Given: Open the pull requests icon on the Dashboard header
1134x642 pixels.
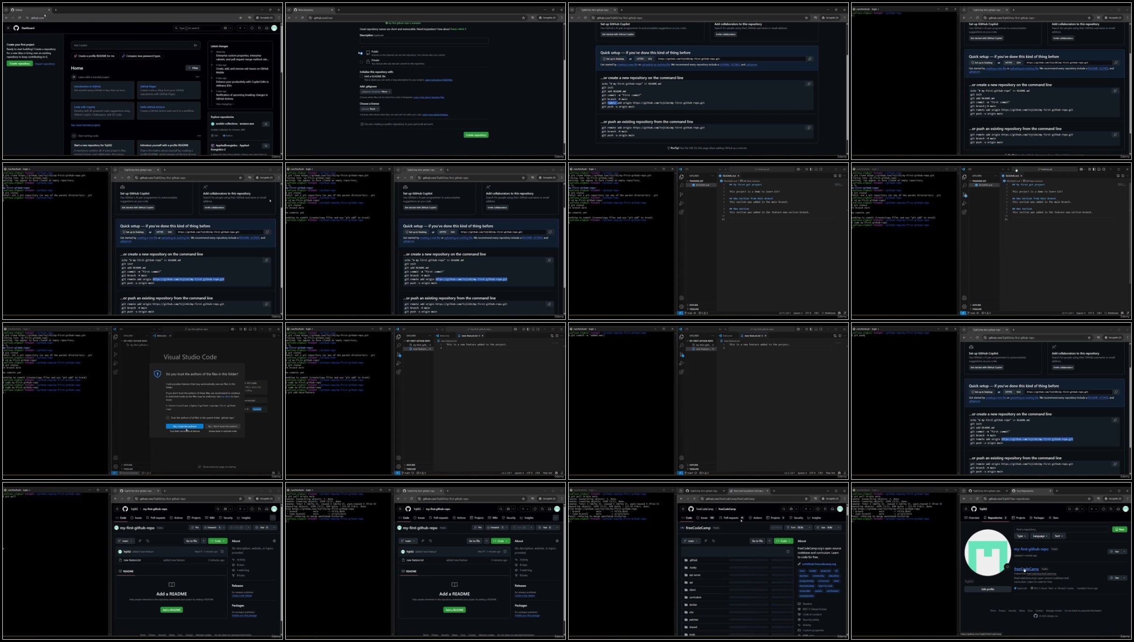Looking at the screenshot, I should tap(260, 28).
